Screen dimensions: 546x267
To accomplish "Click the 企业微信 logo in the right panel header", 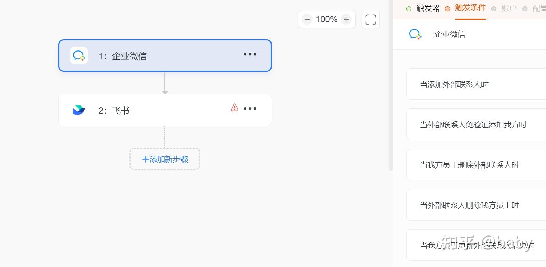I will tap(415, 34).
